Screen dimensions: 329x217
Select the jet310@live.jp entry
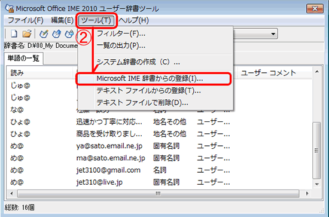[99, 182]
